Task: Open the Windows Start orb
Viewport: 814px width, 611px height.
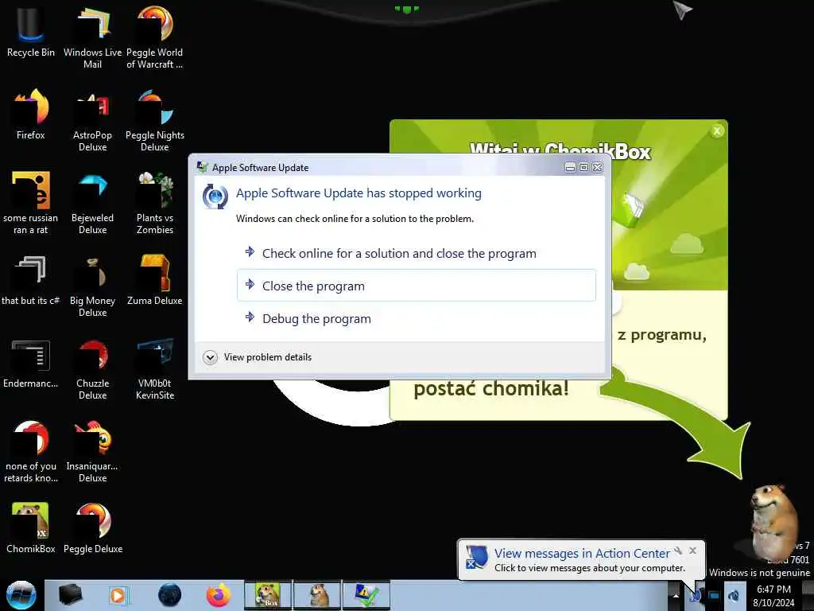Action: (x=21, y=595)
